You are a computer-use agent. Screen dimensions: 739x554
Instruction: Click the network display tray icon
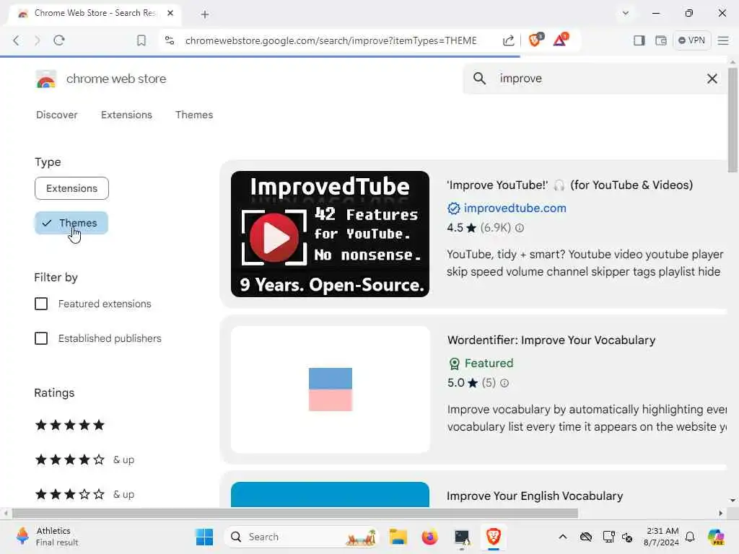click(x=608, y=537)
